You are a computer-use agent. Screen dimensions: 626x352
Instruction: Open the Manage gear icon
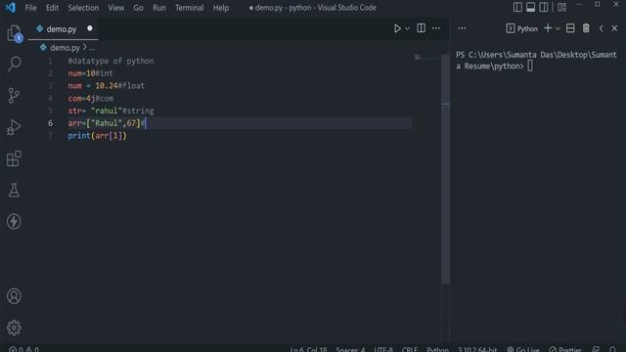(14, 328)
